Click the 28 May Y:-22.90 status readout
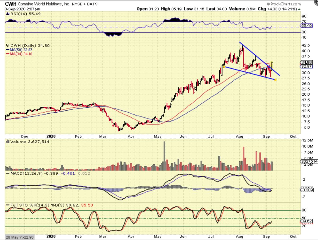Image resolution: width=318 pixels, height=240 pixels. click(x=20, y=237)
